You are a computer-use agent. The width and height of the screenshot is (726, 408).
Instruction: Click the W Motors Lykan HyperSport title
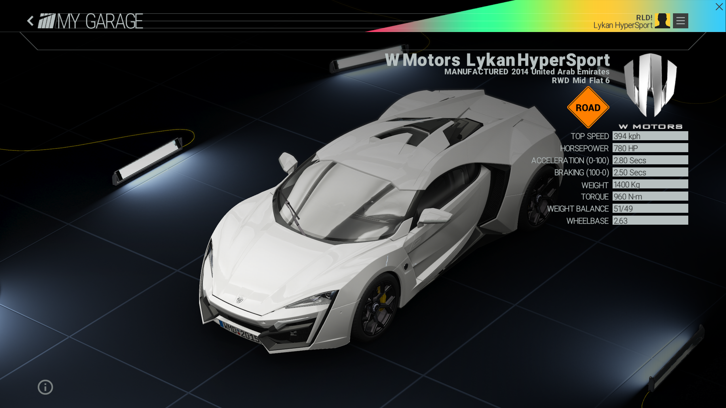click(497, 60)
